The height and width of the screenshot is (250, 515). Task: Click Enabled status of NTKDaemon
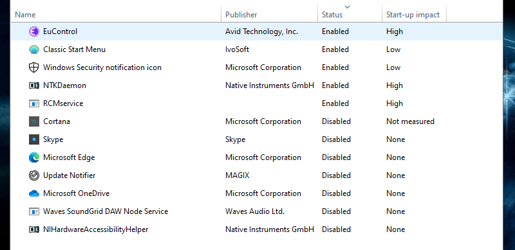(335, 85)
